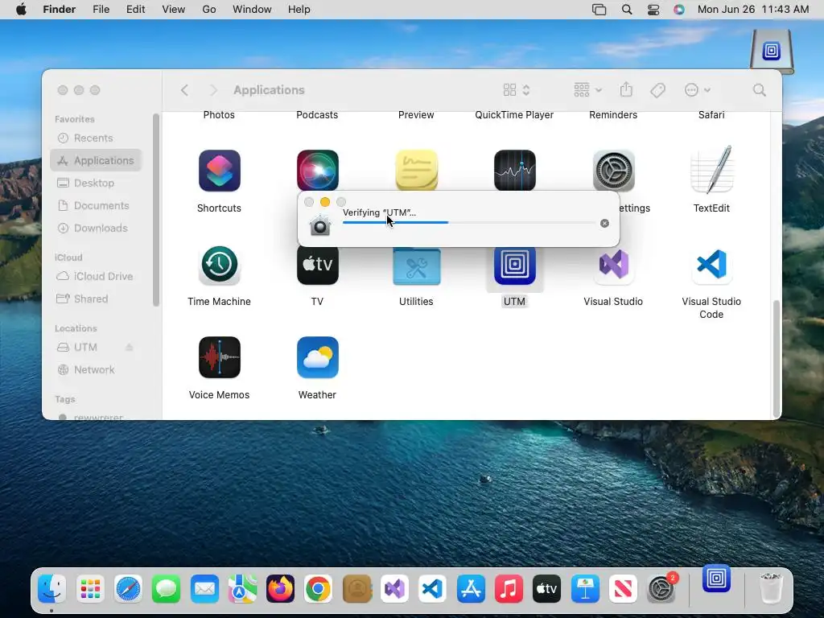Open the Stocks app icon
The height and width of the screenshot is (618, 824).
click(x=514, y=170)
